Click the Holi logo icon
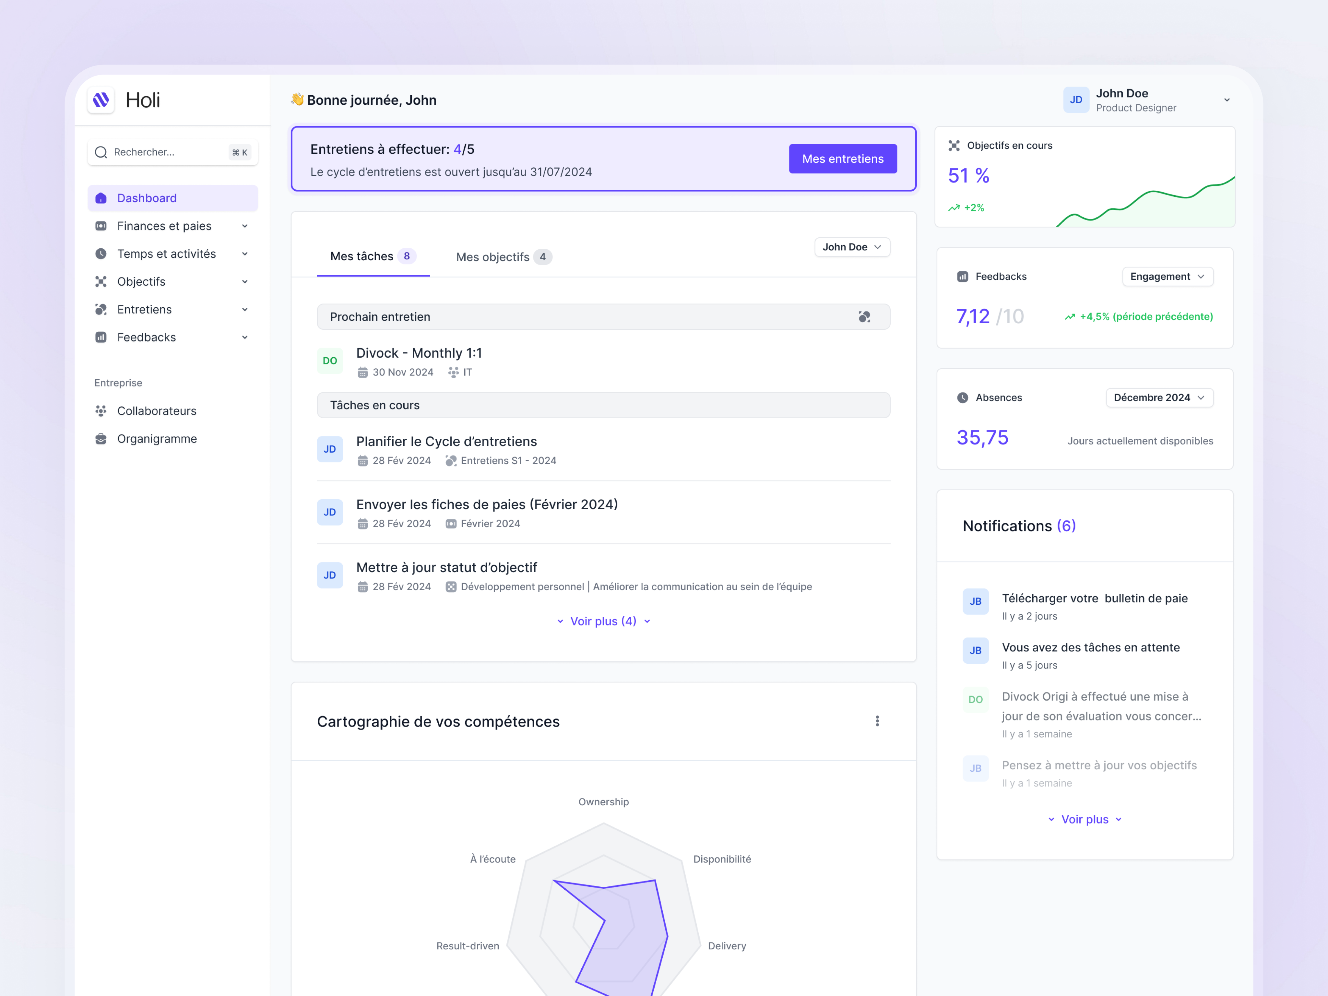The width and height of the screenshot is (1328, 996). (x=101, y=100)
